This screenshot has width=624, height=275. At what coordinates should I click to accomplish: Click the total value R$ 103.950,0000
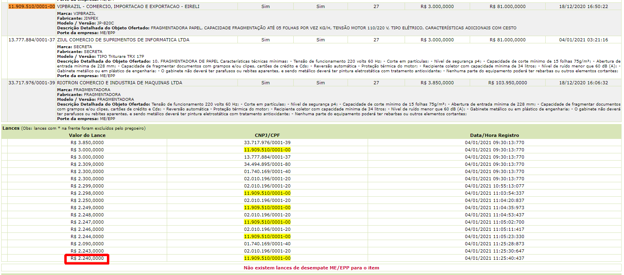point(507,83)
